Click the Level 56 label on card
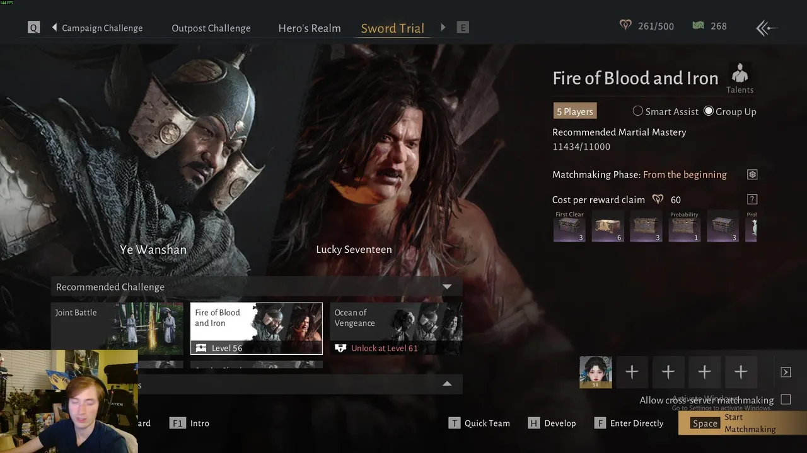Screen dimensions: 807x453 tap(227, 348)
